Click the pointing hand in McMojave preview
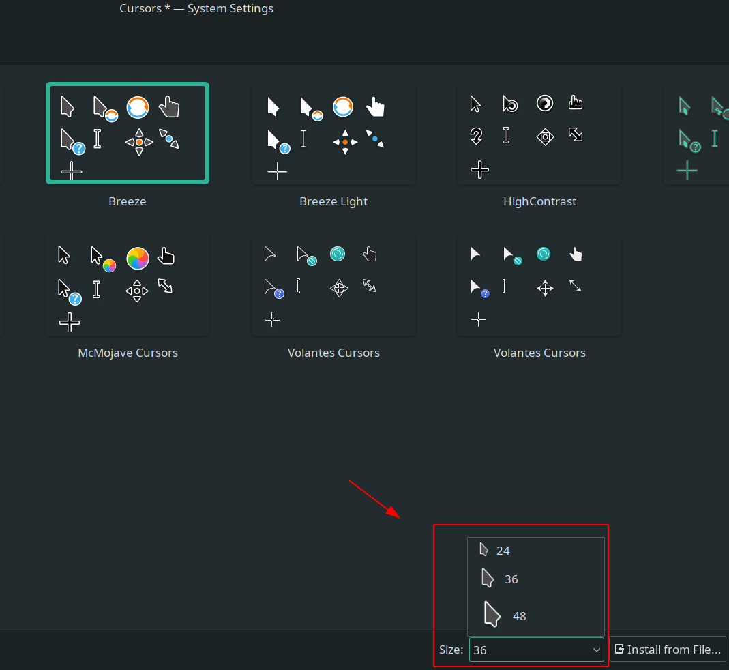 click(x=166, y=256)
